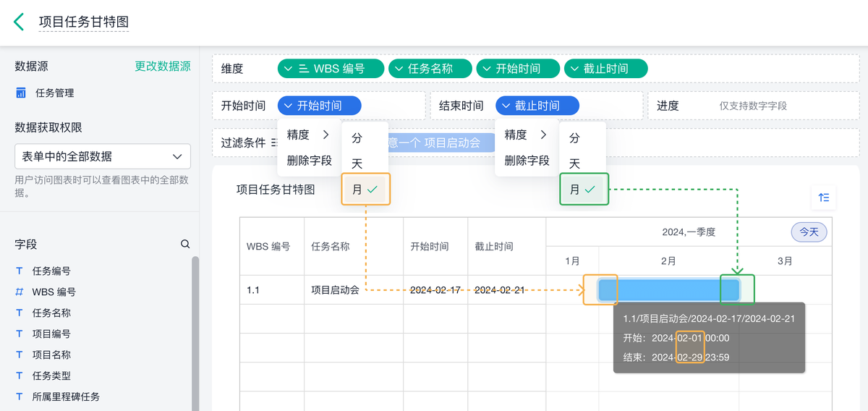Select 月 precision under 截止时间 menu
Viewport: 868px width, 411px height.
[x=583, y=190]
